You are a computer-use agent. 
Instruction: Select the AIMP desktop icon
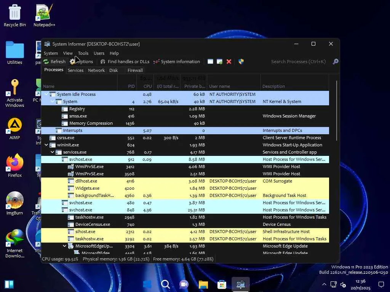click(15, 129)
